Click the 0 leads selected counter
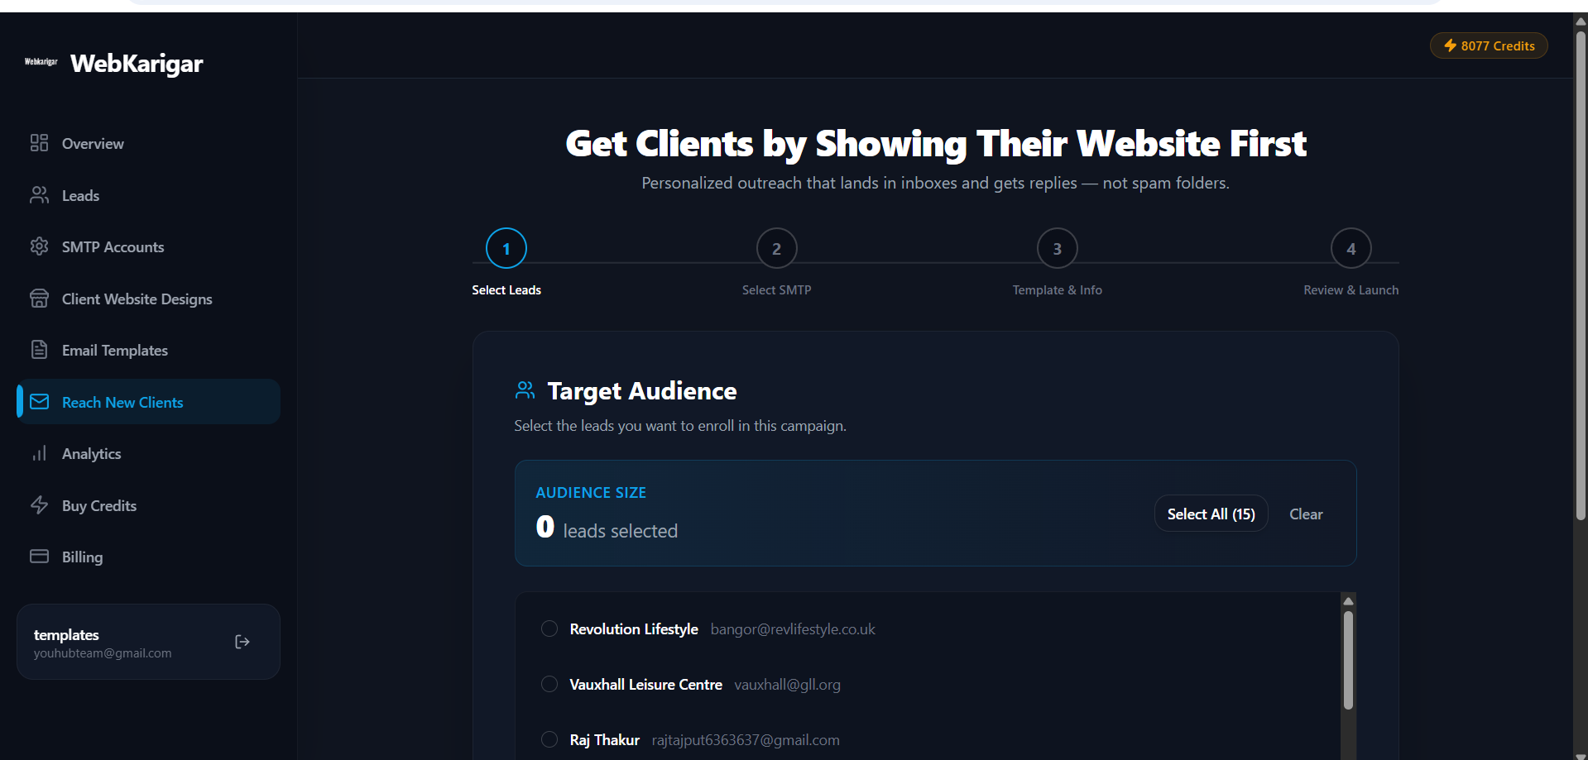Image resolution: width=1588 pixels, height=760 pixels. point(607,528)
